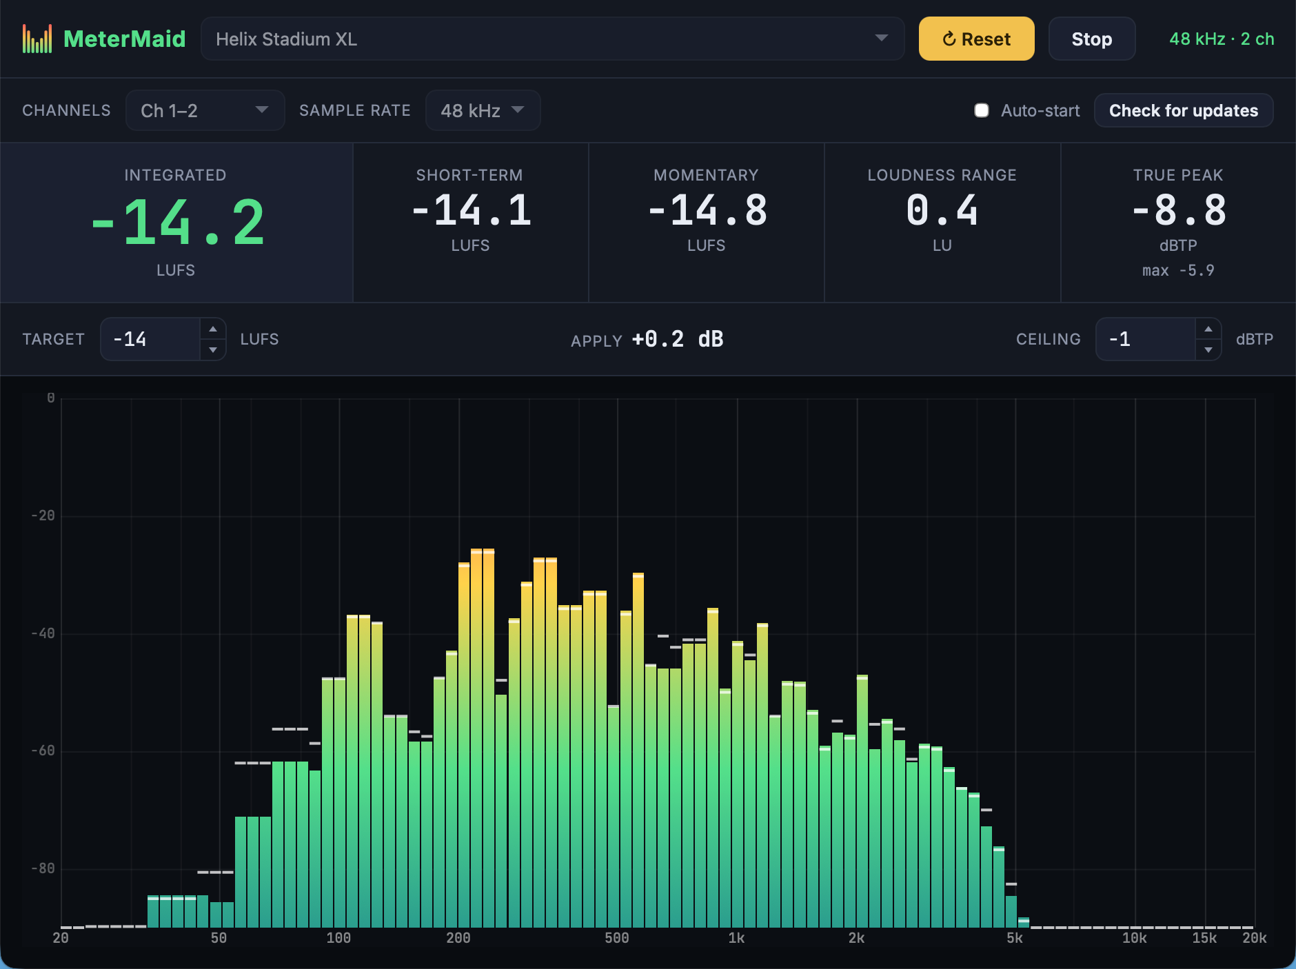
Task: Open the Ch 1–2 channels dropdown
Action: (205, 110)
